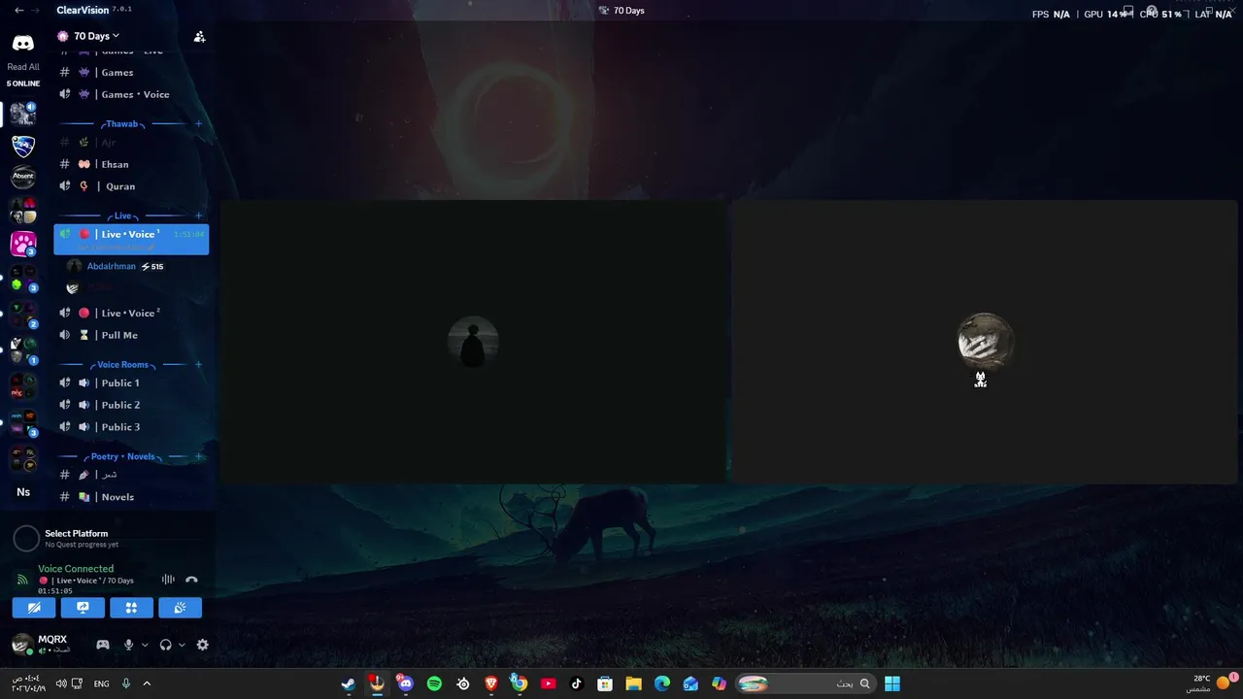Join the Quran voice channel
Viewport: 1243px width, 699px height.
(x=120, y=186)
